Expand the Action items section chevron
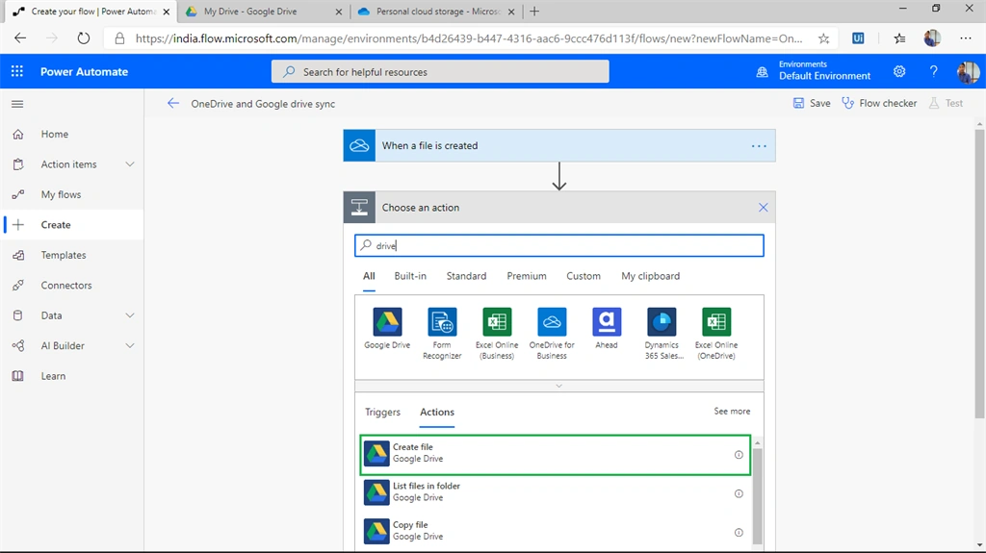 130,164
